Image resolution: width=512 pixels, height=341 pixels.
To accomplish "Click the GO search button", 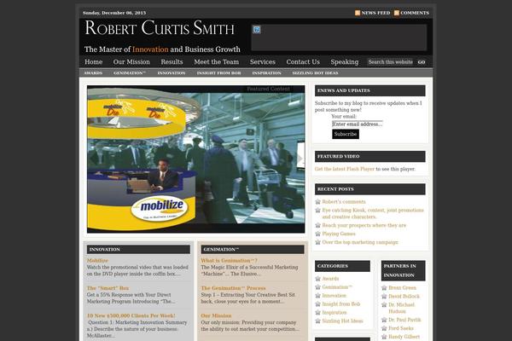I will coord(422,62).
